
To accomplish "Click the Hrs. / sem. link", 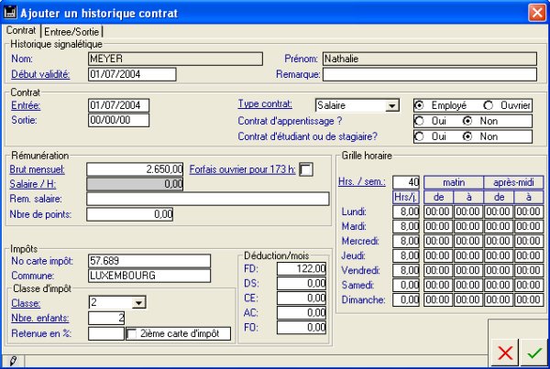I will 362,181.
